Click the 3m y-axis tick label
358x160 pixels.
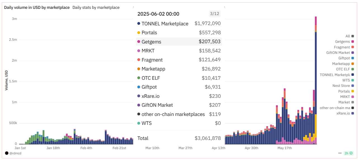[15, 19]
